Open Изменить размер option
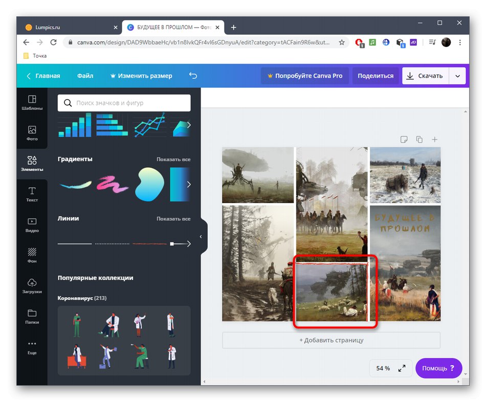This screenshot has width=486, height=402. [x=141, y=76]
